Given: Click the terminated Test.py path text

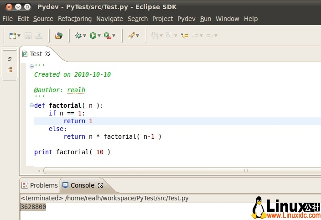Looking at the screenshot, I should pyautogui.click(x=104, y=198).
